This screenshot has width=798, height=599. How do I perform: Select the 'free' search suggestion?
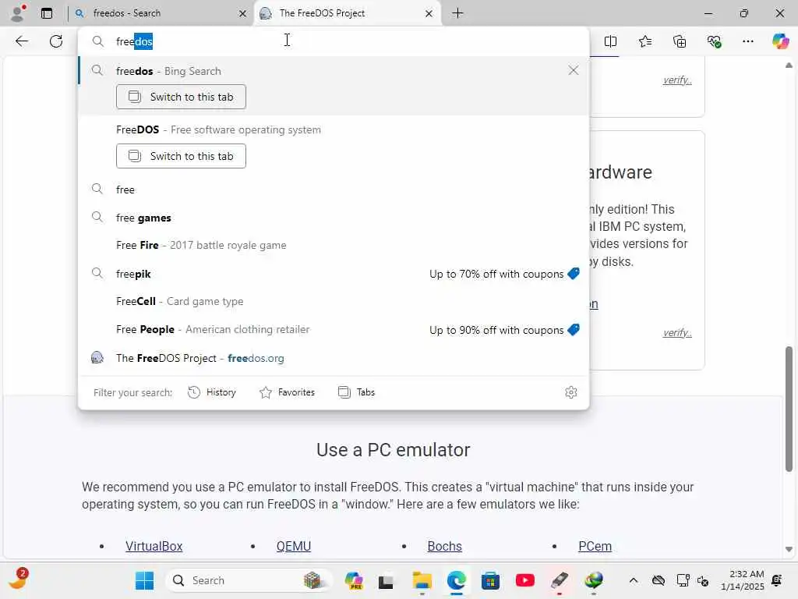click(334, 190)
